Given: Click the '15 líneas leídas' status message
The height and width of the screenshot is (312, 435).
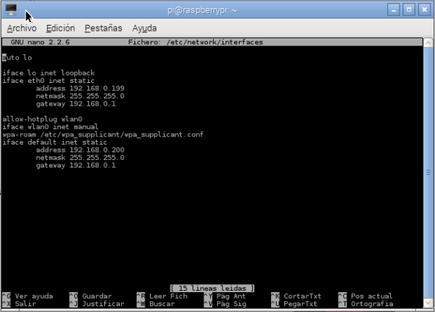Looking at the screenshot, I should pyautogui.click(x=212, y=289).
